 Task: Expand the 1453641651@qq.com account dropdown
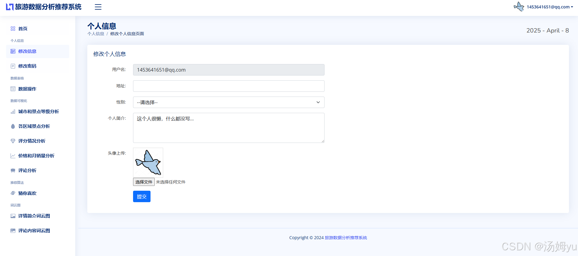(550, 7)
